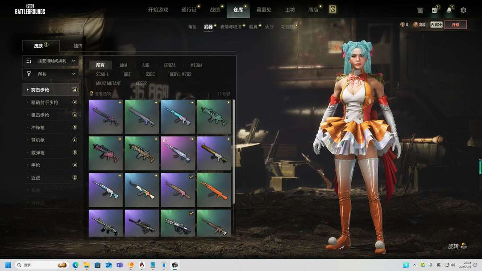Viewport: 482px width, 271px height.
Task: Open the settings gear in game
Action: (x=463, y=10)
